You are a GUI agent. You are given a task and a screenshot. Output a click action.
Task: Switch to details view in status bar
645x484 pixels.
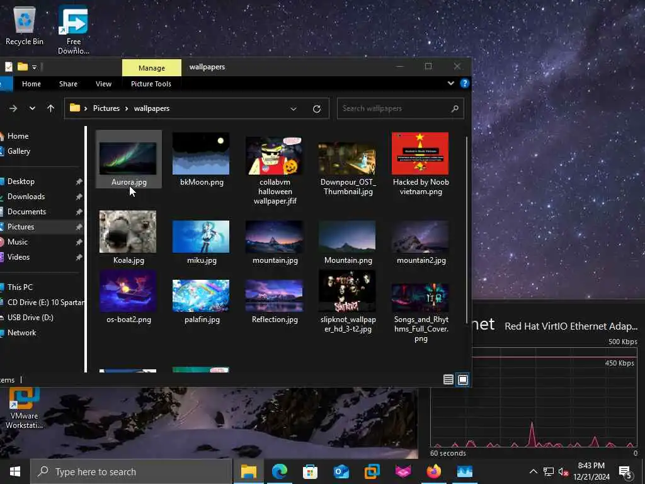(x=448, y=379)
